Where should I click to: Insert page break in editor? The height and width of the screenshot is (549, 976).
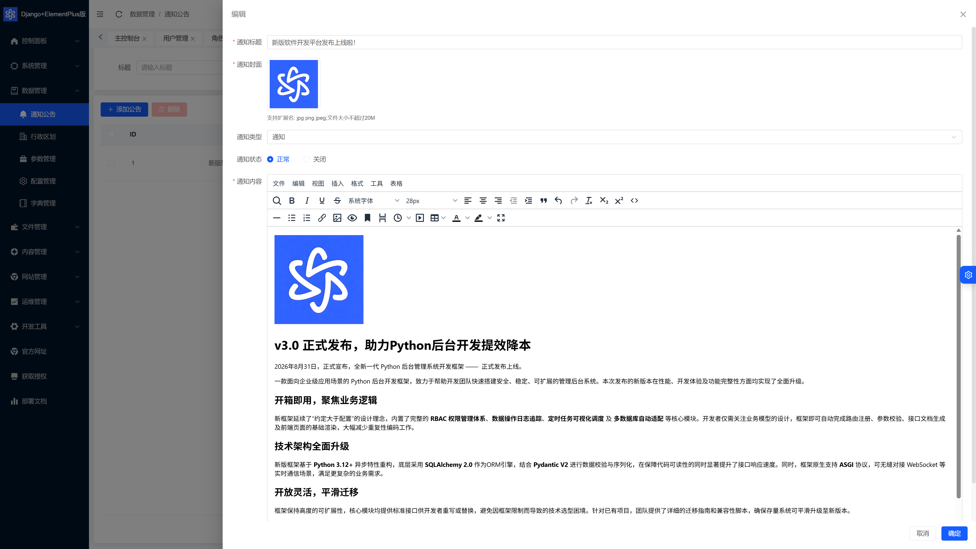coord(383,218)
